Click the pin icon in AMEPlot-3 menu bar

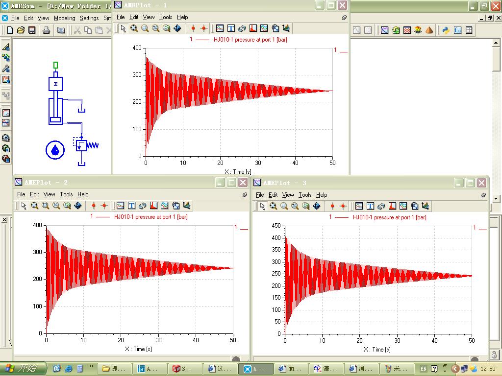tap(483, 195)
